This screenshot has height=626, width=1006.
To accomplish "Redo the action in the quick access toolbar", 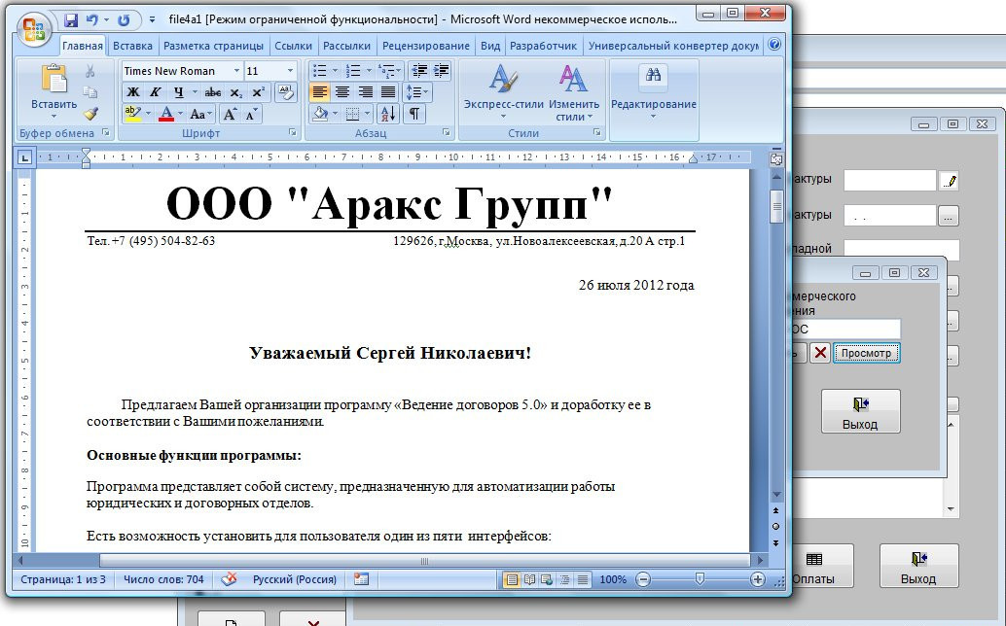I will click(x=124, y=19).
